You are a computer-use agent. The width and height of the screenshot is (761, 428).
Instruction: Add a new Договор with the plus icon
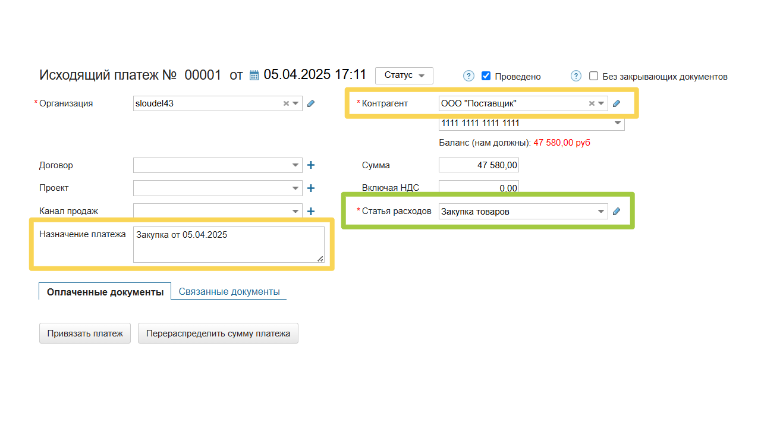[310, 165]
